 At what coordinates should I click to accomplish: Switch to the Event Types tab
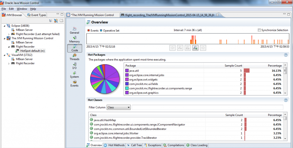[37, 15]
